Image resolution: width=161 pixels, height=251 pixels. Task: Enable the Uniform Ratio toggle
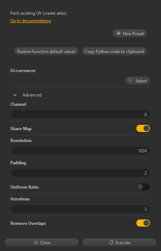(143, 187)
